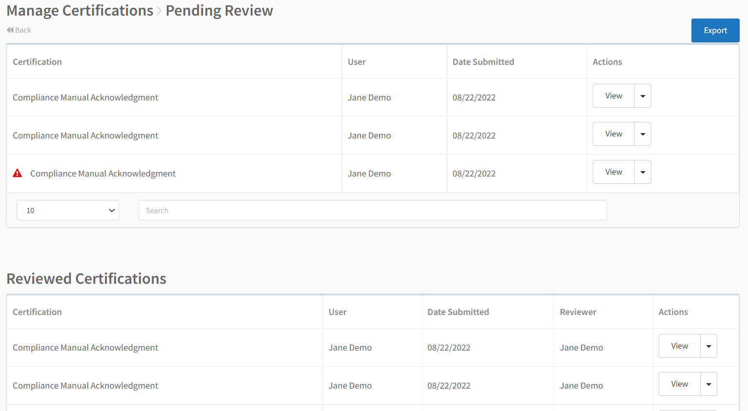Viewport: 748px width, 411px height.
Task: Expand second reviewed certification action arrow
Action: pos(708,384)
